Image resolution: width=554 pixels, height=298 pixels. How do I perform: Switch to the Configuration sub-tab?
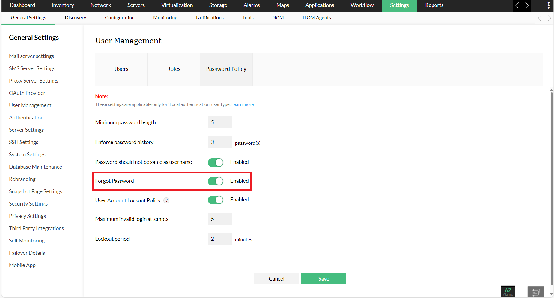120,18
